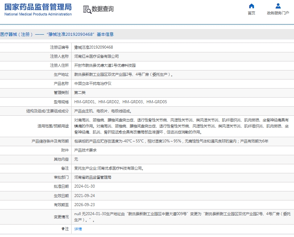Select 受托生产企业:河南优卓医疗科技有限公司 remark
Image resolution: width=294 pixels, height=237 pixels.
[109, 168]
